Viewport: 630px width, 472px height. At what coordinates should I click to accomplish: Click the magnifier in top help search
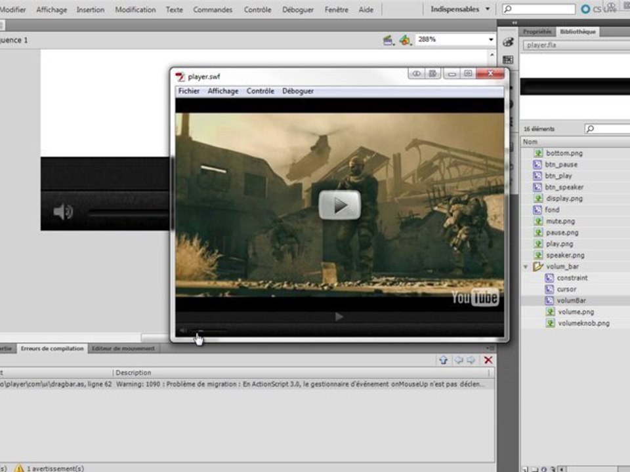tap(508, 9)
